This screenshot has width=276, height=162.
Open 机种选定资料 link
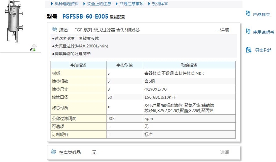67,4
